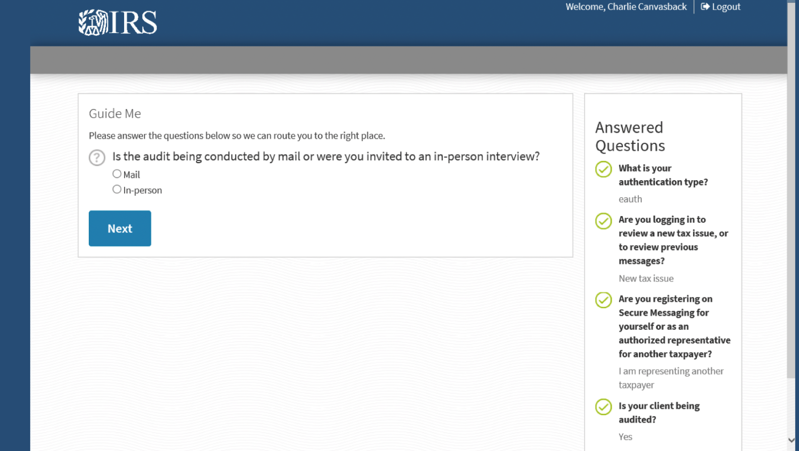Click the scrollbar down arrow
The image size is (799, 451).
(792, 440)
